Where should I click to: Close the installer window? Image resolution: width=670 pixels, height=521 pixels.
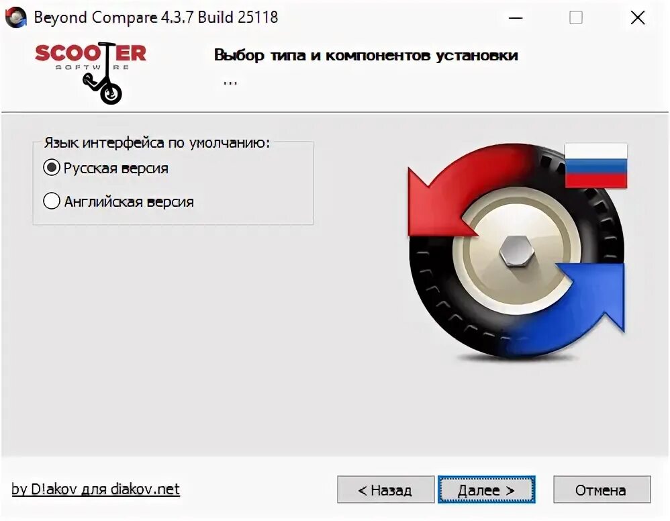click(638, 18)
